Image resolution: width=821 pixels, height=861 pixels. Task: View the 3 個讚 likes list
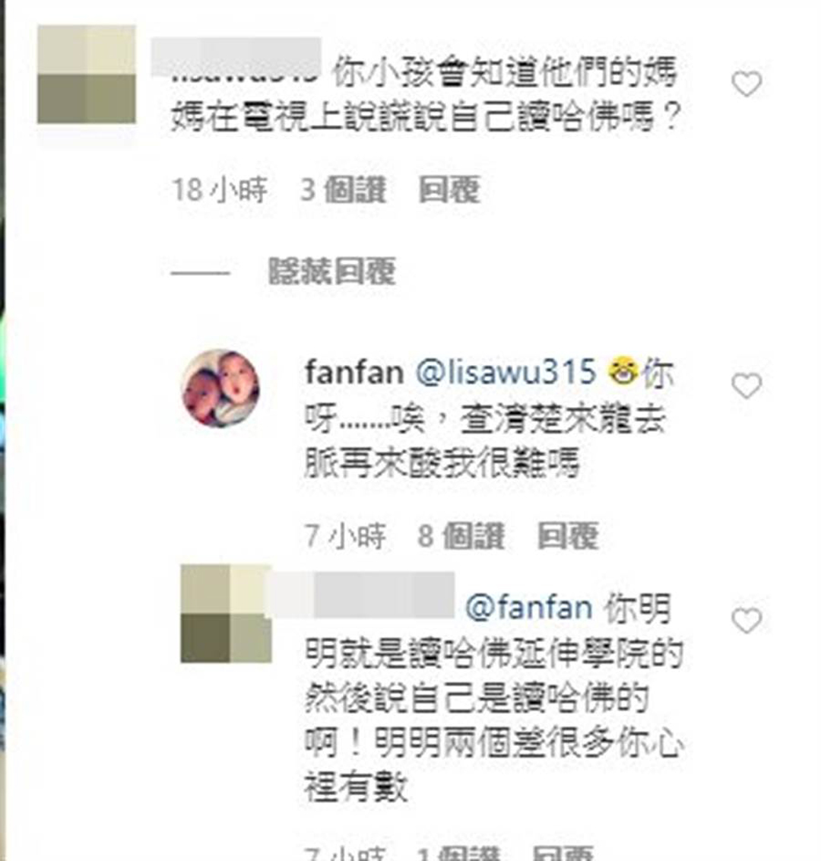(344, 189)
